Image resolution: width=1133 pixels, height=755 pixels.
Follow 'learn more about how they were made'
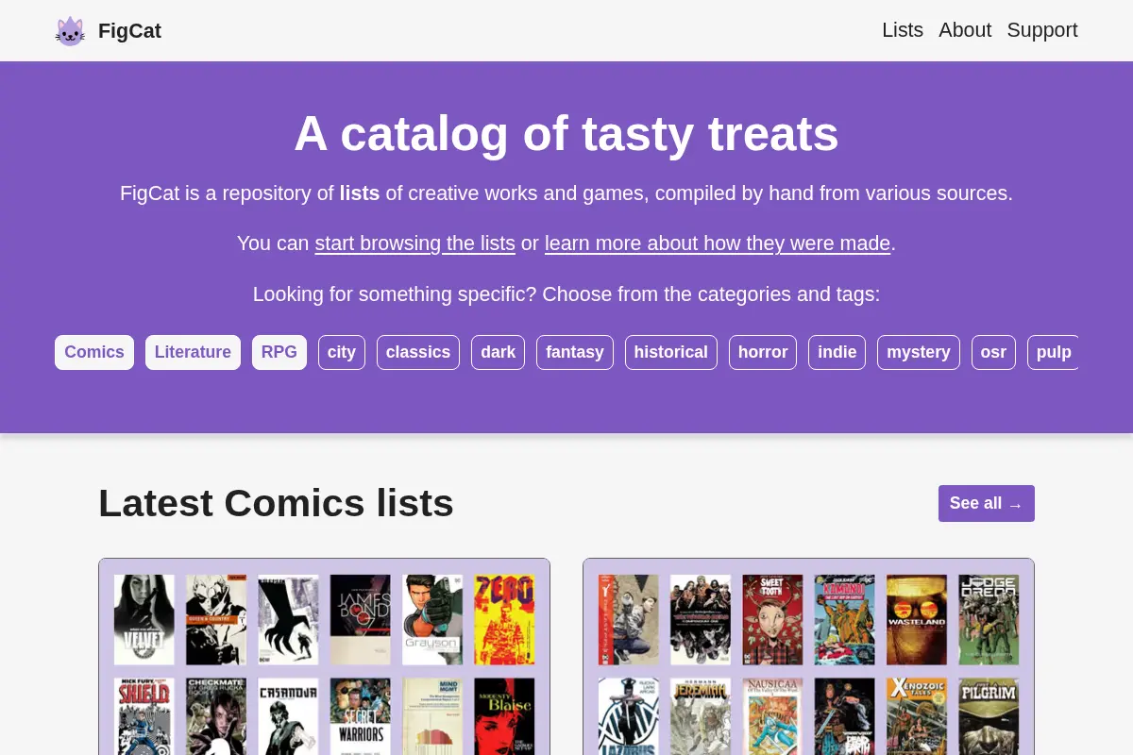pos(718,243)
